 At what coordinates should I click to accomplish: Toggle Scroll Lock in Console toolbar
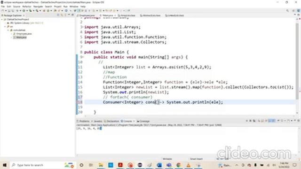(262, 121)
